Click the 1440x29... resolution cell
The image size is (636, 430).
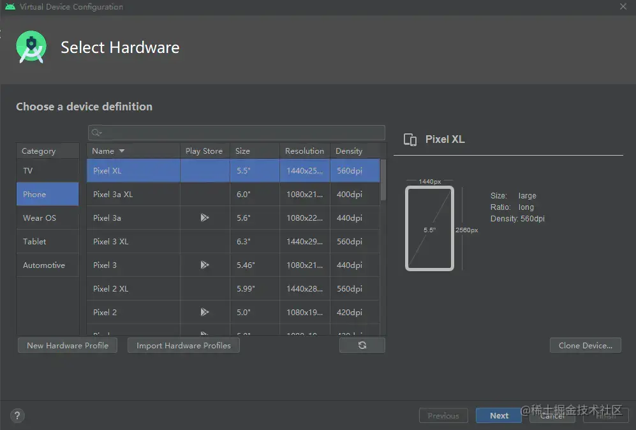click(x=305, y=241)
